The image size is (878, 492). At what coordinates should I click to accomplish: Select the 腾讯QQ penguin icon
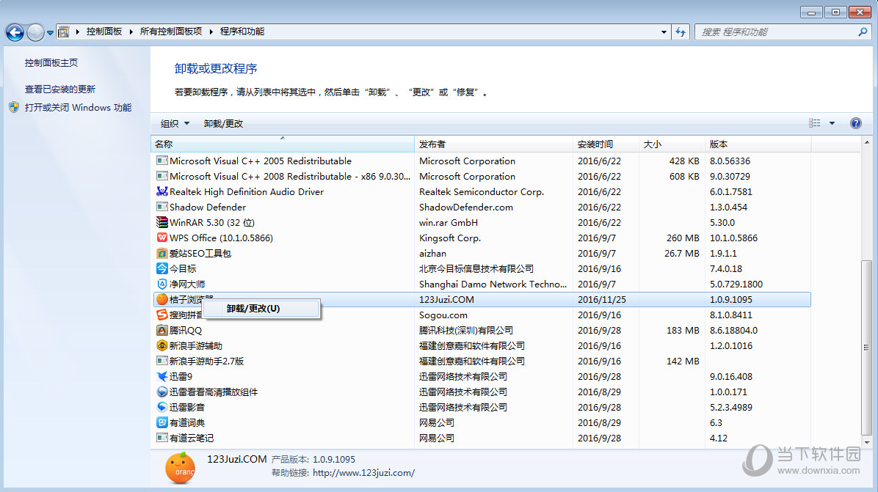coord(162,330)
